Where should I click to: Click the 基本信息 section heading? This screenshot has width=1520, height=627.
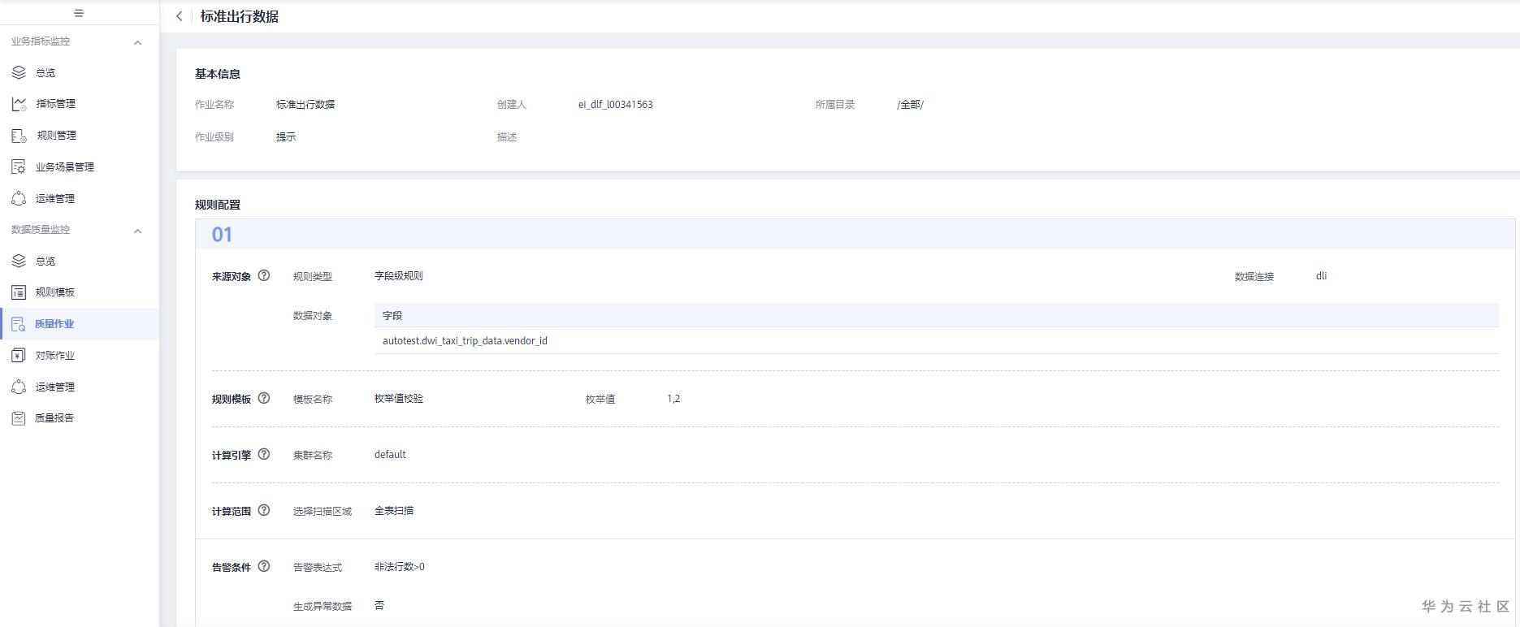(x=218, y=74)
